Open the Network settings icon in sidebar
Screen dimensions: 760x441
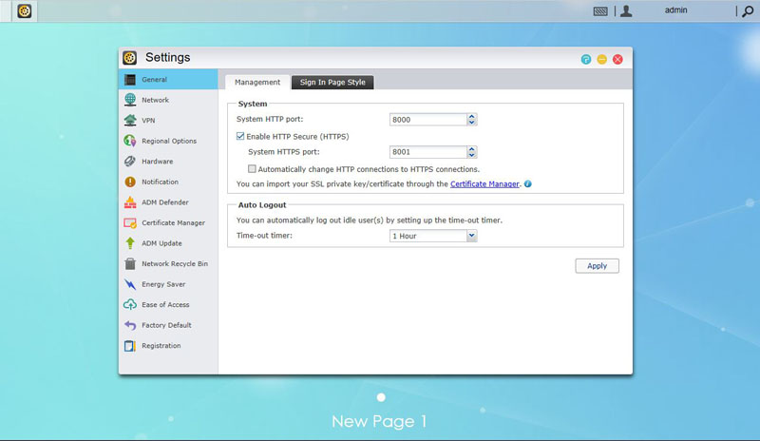point(130,100)
